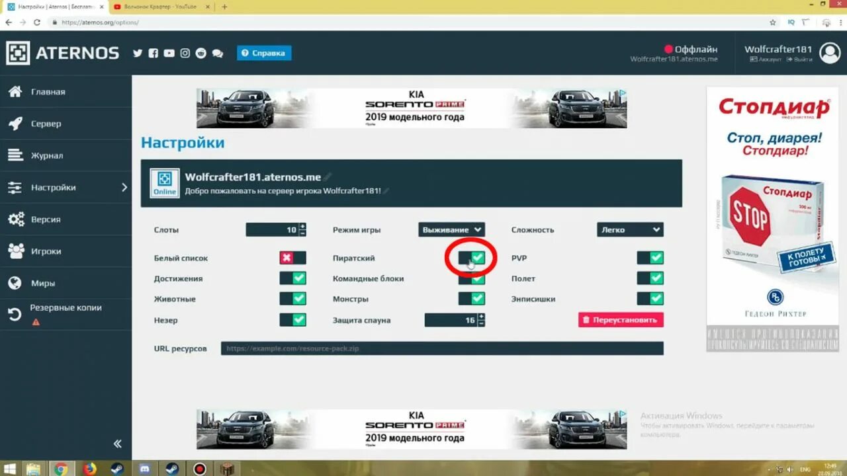Open the Aternos forum chat icon
This screenshot has width=847, height=476.
point(218,54)
